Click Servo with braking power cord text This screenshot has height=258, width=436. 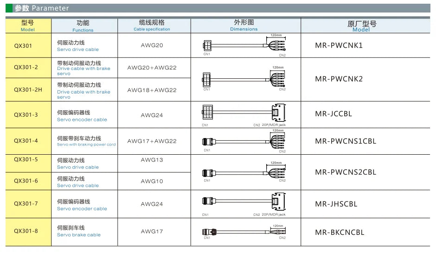pyautogui.click(x=86, y=145)
